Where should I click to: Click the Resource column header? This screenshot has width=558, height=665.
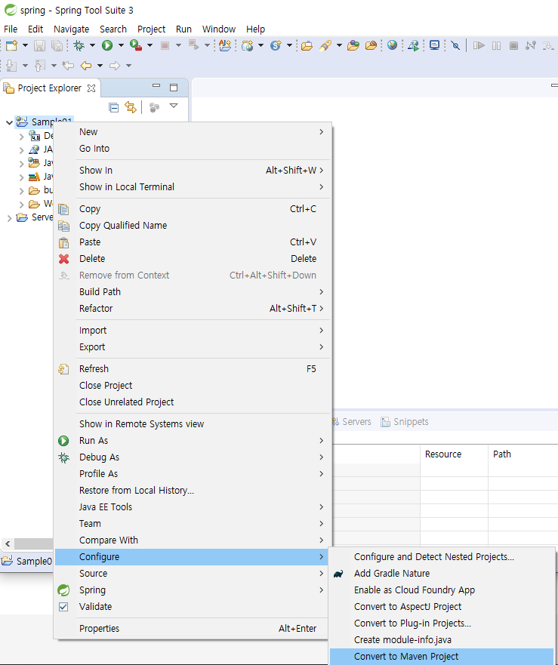click(x=454, y=454)
